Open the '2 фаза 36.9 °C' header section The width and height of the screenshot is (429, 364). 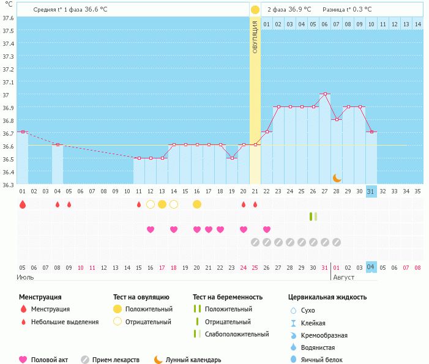point(289,10)
